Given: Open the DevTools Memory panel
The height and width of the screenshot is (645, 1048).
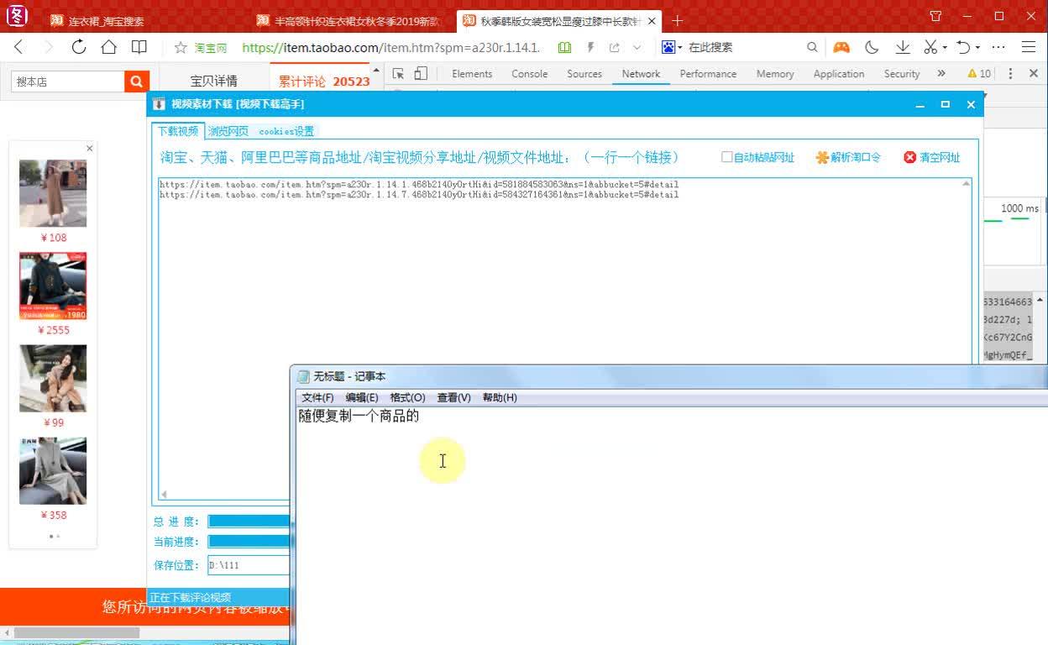Looking at the screenshot, I should (775, 74).
